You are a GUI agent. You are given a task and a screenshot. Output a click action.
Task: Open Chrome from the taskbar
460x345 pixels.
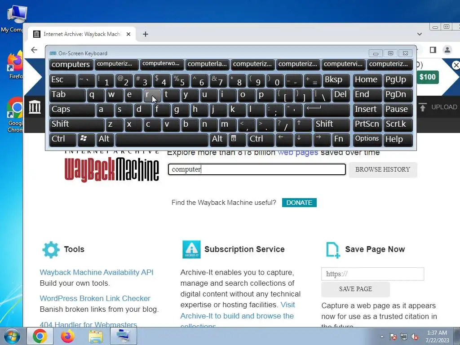point(40,336)
